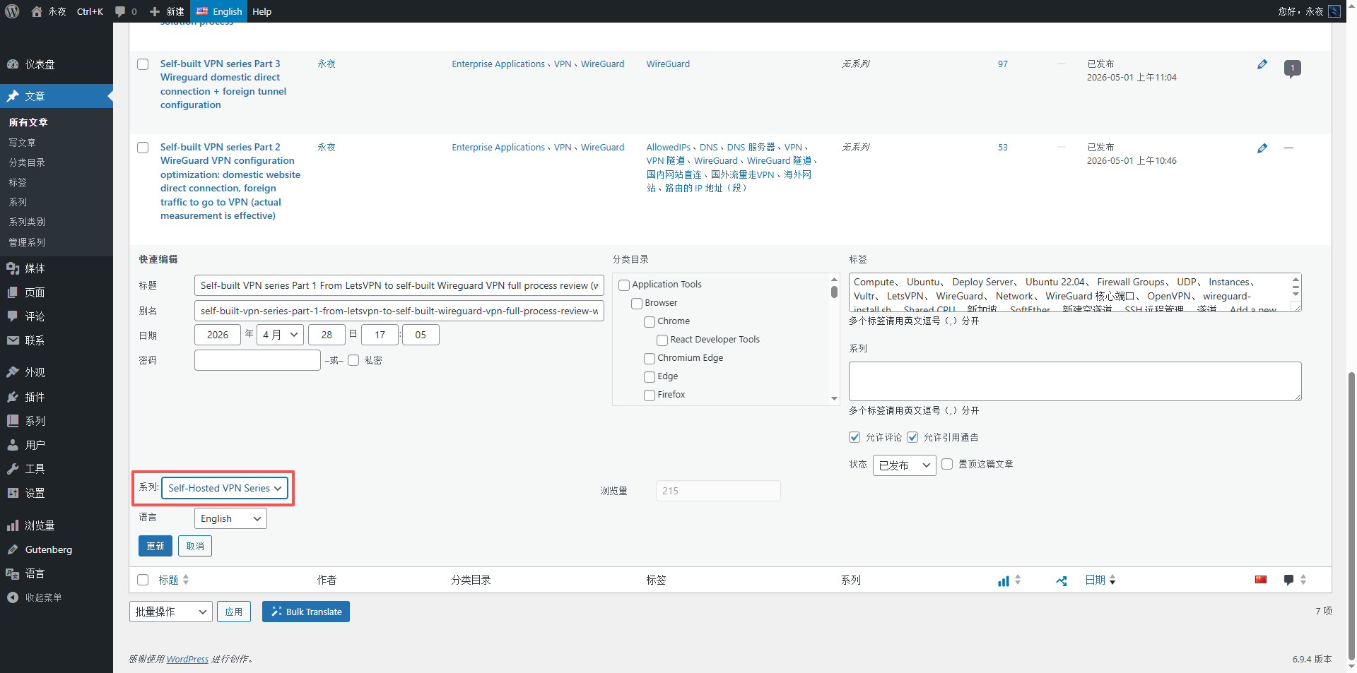
Task: Click the 密码 password field
Action: tap(257, 360)
